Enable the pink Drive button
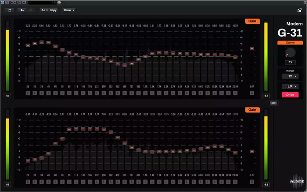The width and height of the screenshot is (307, 192). (290, 95)
